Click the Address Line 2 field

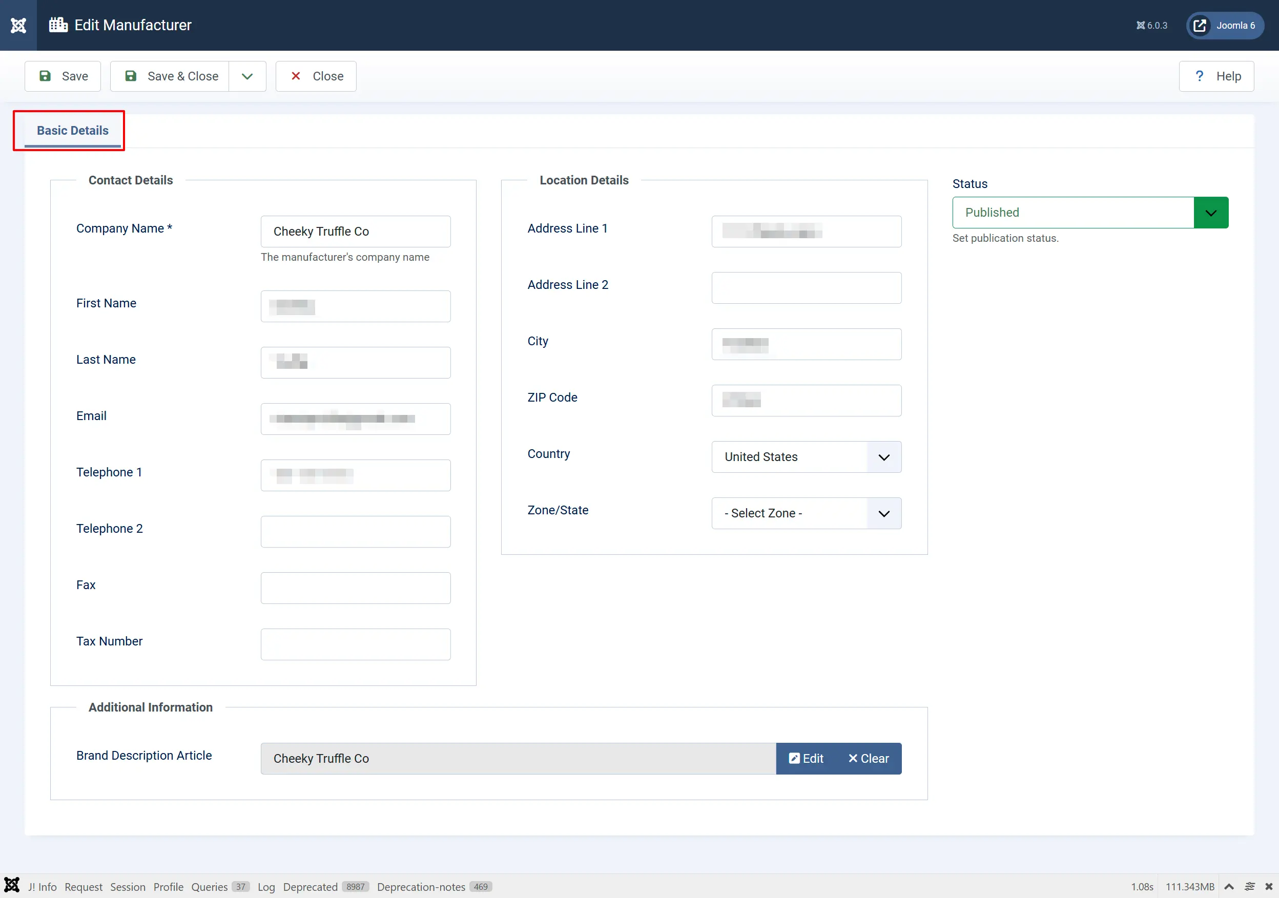click(x=806, y=288)
